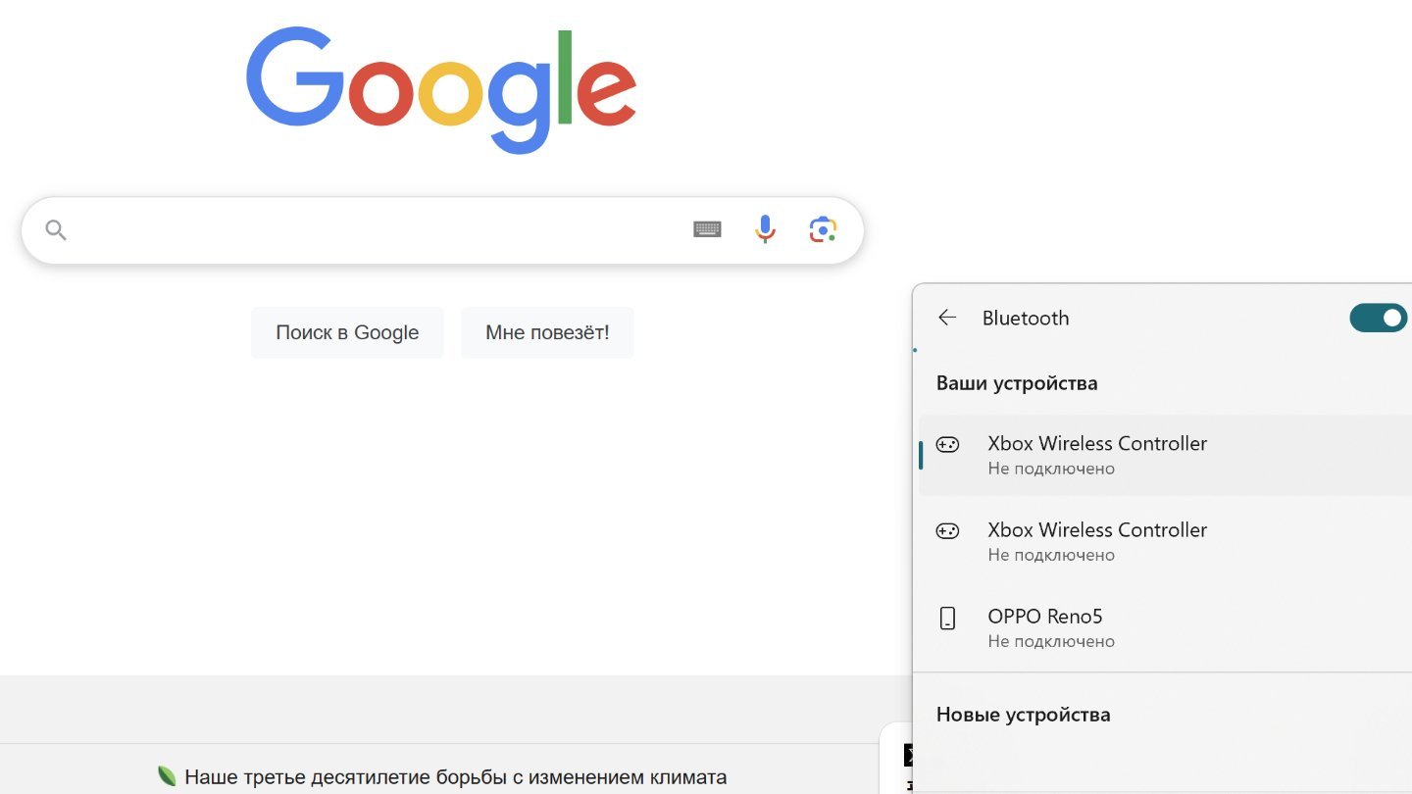The height and width of the screenshot is (794, 1412).
Task: Click the microphone voice search icon
Action: [765, 229]
